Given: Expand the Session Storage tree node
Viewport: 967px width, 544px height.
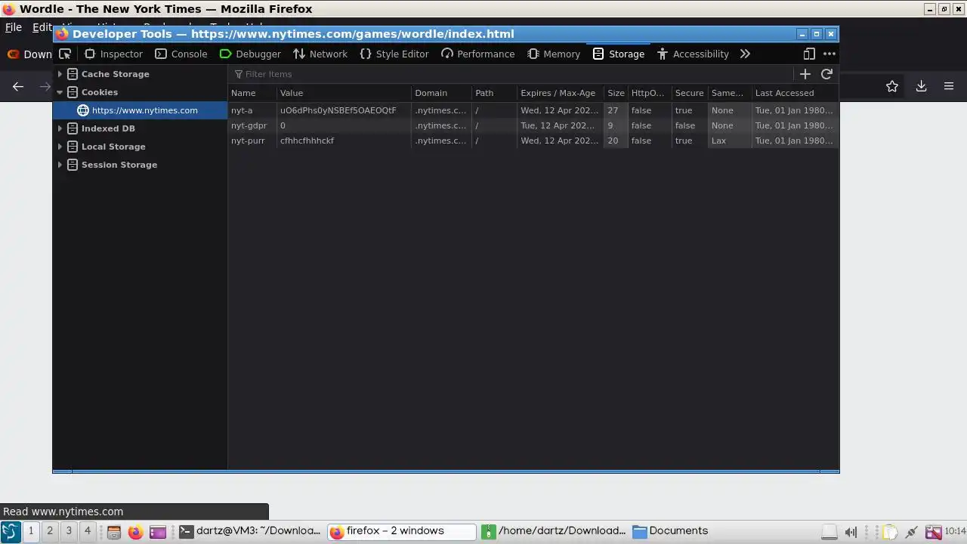Looking at the screenshot, I should pyautogui.click(x=60, y=165).
